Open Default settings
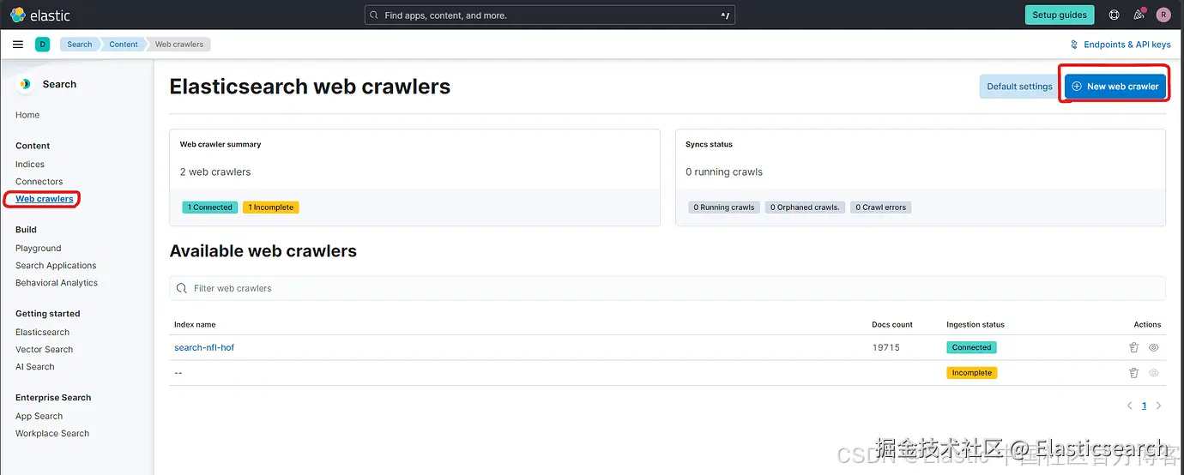 pyautogui.click(x=1019, y=86)
